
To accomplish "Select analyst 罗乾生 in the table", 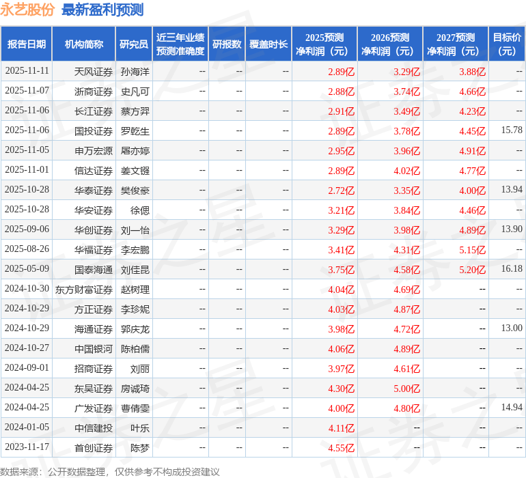I will click(x=135, y=130).
